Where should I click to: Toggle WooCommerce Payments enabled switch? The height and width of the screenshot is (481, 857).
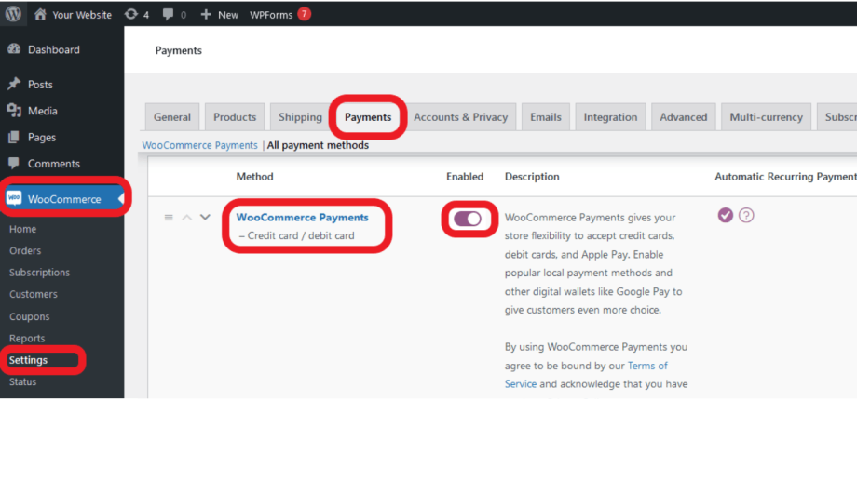pyautogui.click(x=468, y=219)
